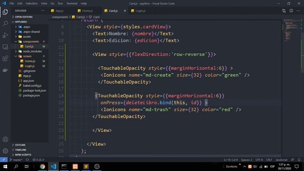The image size is (304, 171).
Task: Expand the Timeline section
Action: (20, 150)
